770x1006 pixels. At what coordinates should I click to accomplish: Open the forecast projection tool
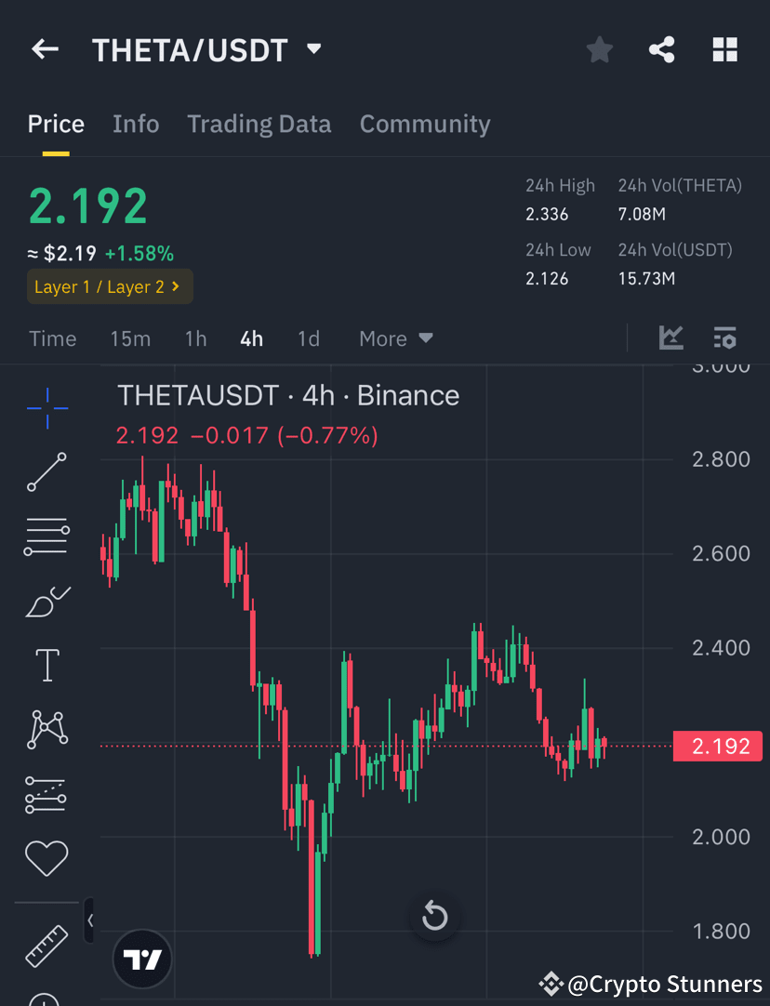(46, 793)
